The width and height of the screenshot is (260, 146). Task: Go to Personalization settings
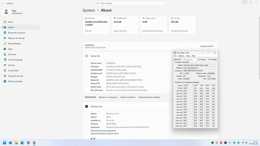tap(21, 44)
